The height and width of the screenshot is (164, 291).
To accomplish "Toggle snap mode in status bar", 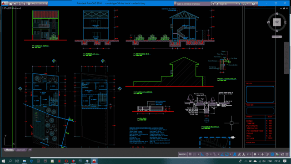I will pos(195,154).
